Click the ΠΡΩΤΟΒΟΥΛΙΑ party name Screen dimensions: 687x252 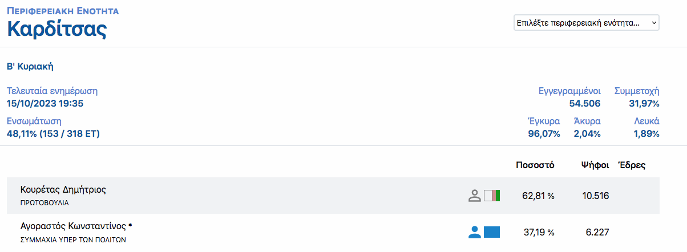pyautogui.click(x=48, y=202)
